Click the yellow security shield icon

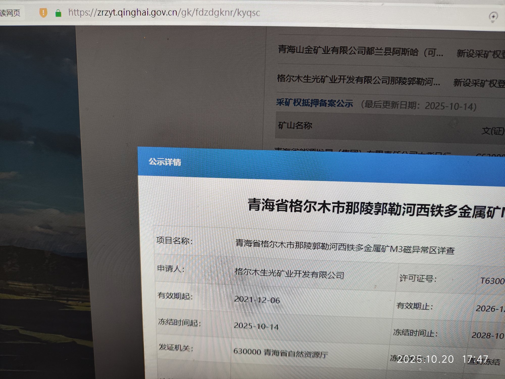click(x=43, y=12)
